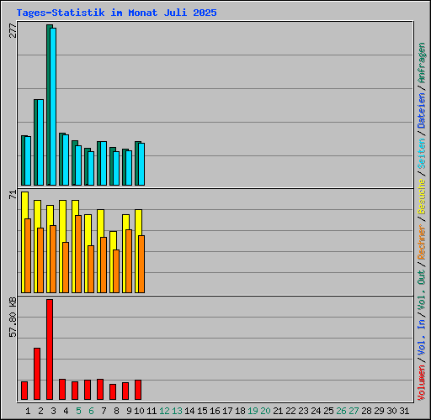Click the tallest cyan bar for day 3
The height and width of the screenshot is (420, 431).
pyautogui.click(x=53, y=107)
